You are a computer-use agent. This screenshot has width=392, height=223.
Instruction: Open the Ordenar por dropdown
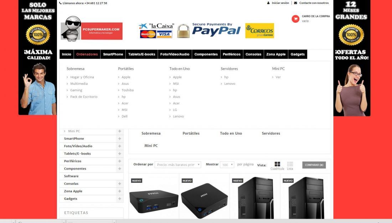pyautogui.click(x=178, y=165)
